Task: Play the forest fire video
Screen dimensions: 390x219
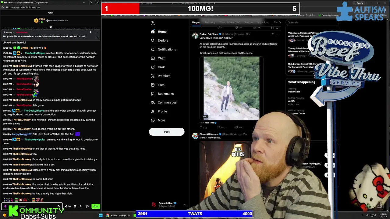Action: 232,88
